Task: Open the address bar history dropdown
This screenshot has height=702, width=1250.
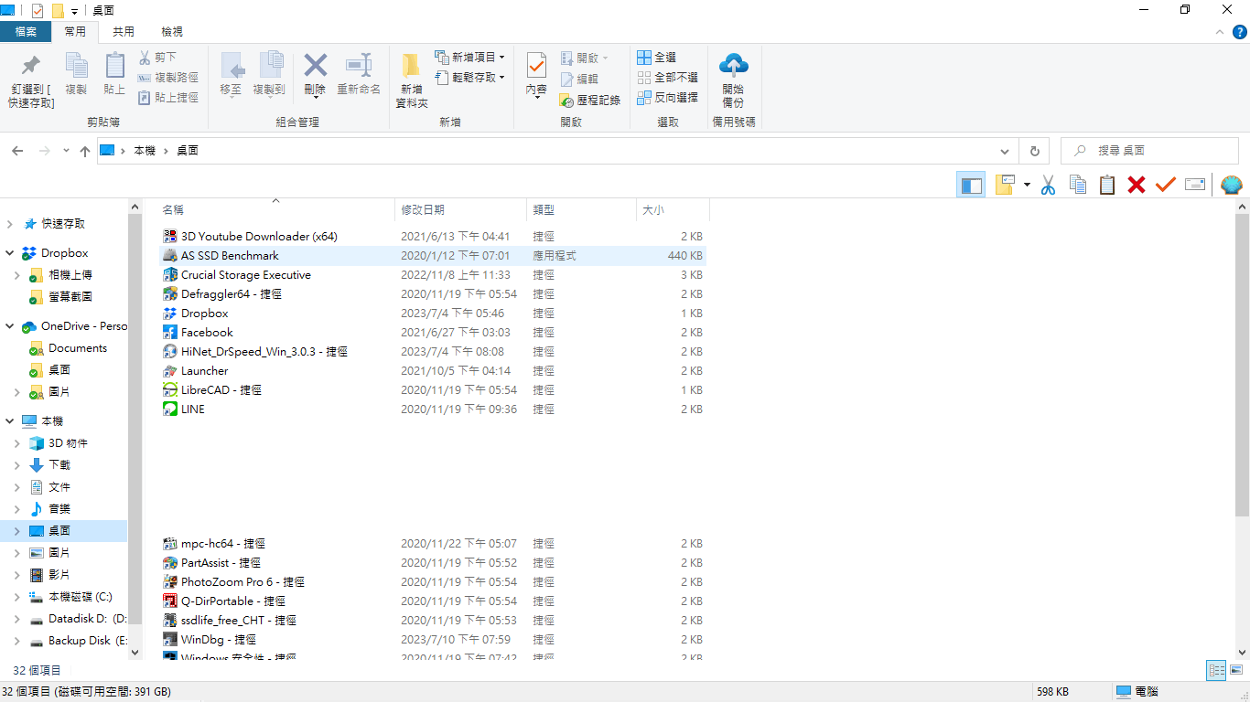Action: 1006,151
